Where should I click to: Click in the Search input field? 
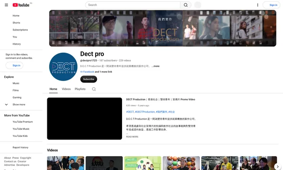[x=133, y=5]
